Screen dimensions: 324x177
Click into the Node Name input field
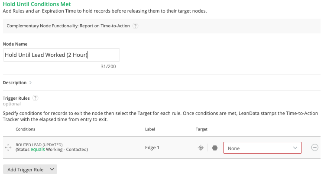62,55
